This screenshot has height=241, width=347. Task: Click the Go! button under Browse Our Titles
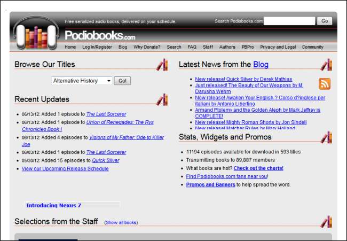[x=122, y=81]
